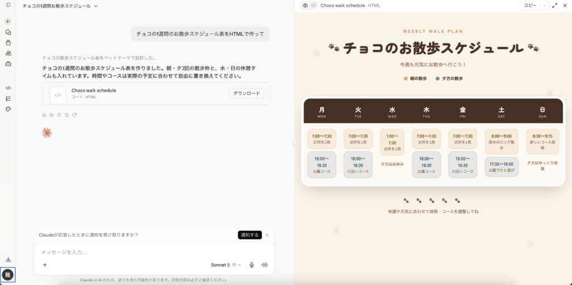
Task: Click Monday's 18:00〜18:30 公園コース card
Action: (x=322, y=165)
